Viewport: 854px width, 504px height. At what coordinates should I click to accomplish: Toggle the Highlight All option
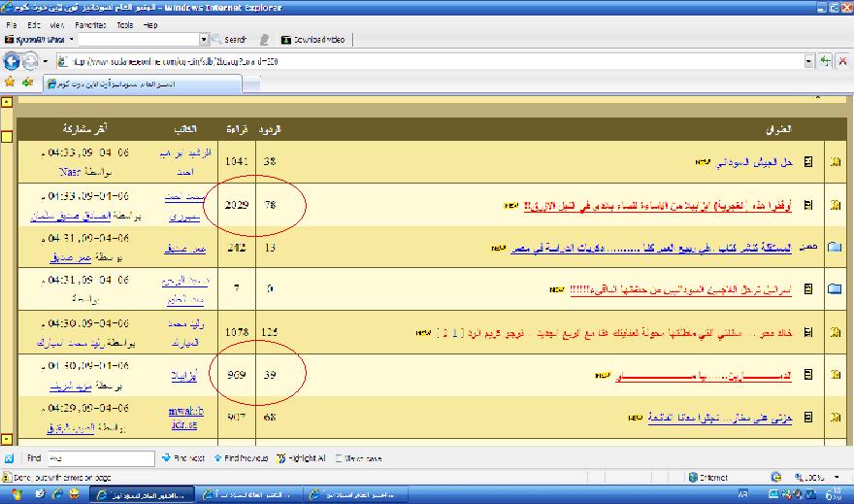pos(301,457)
